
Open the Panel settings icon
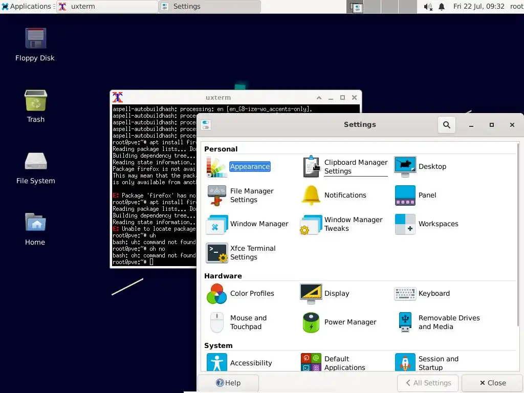pyautogui.click(x=405, y=195)
